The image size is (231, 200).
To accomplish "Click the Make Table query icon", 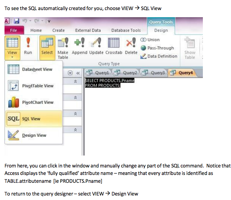I will click(63, 43).
